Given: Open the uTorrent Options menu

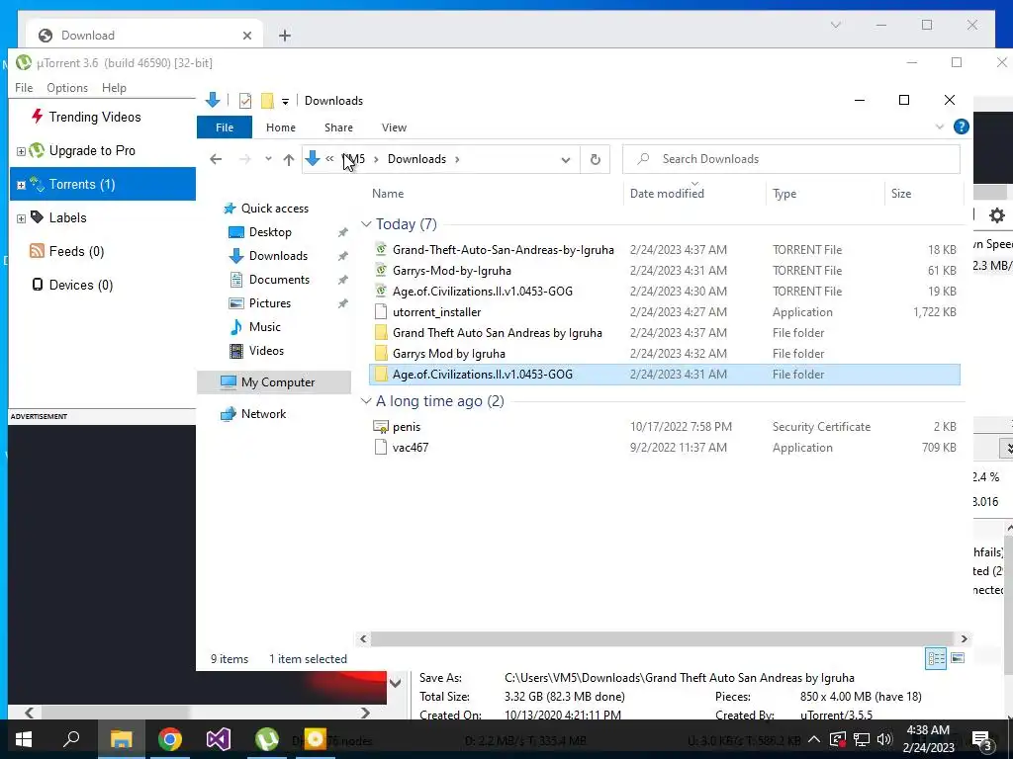Looking at the screenshot, I should (x=67, y=88).
